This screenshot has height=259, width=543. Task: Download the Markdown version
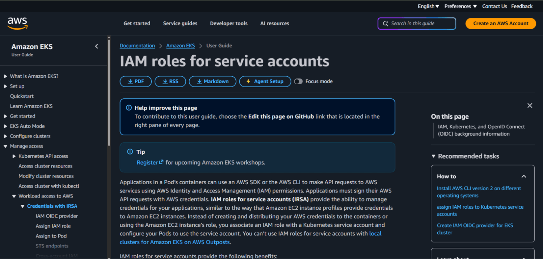click(212, 81)
